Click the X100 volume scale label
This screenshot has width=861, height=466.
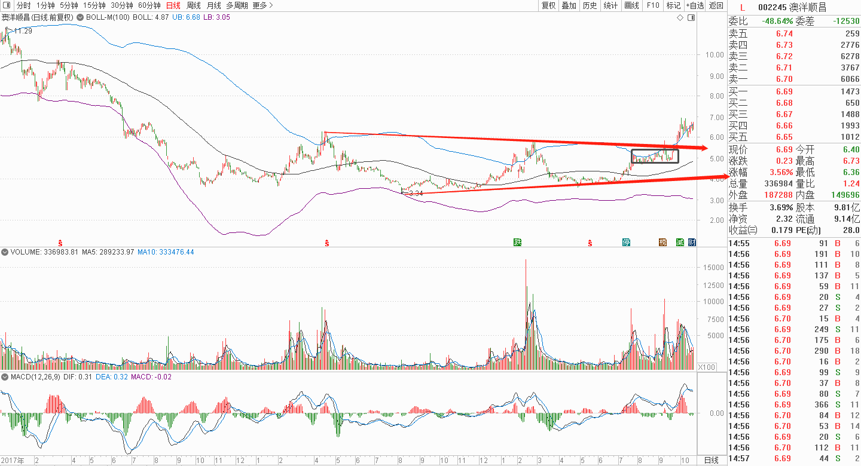click(707, 367)
